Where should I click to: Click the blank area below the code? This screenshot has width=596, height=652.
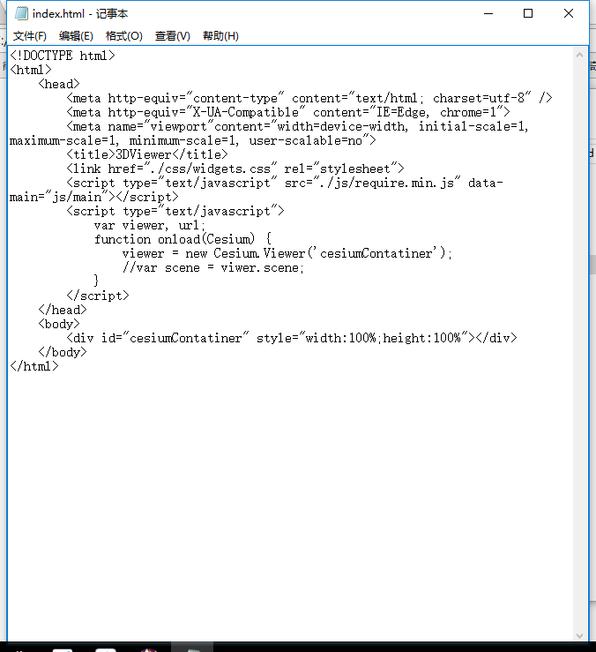[x=291, y=499]
